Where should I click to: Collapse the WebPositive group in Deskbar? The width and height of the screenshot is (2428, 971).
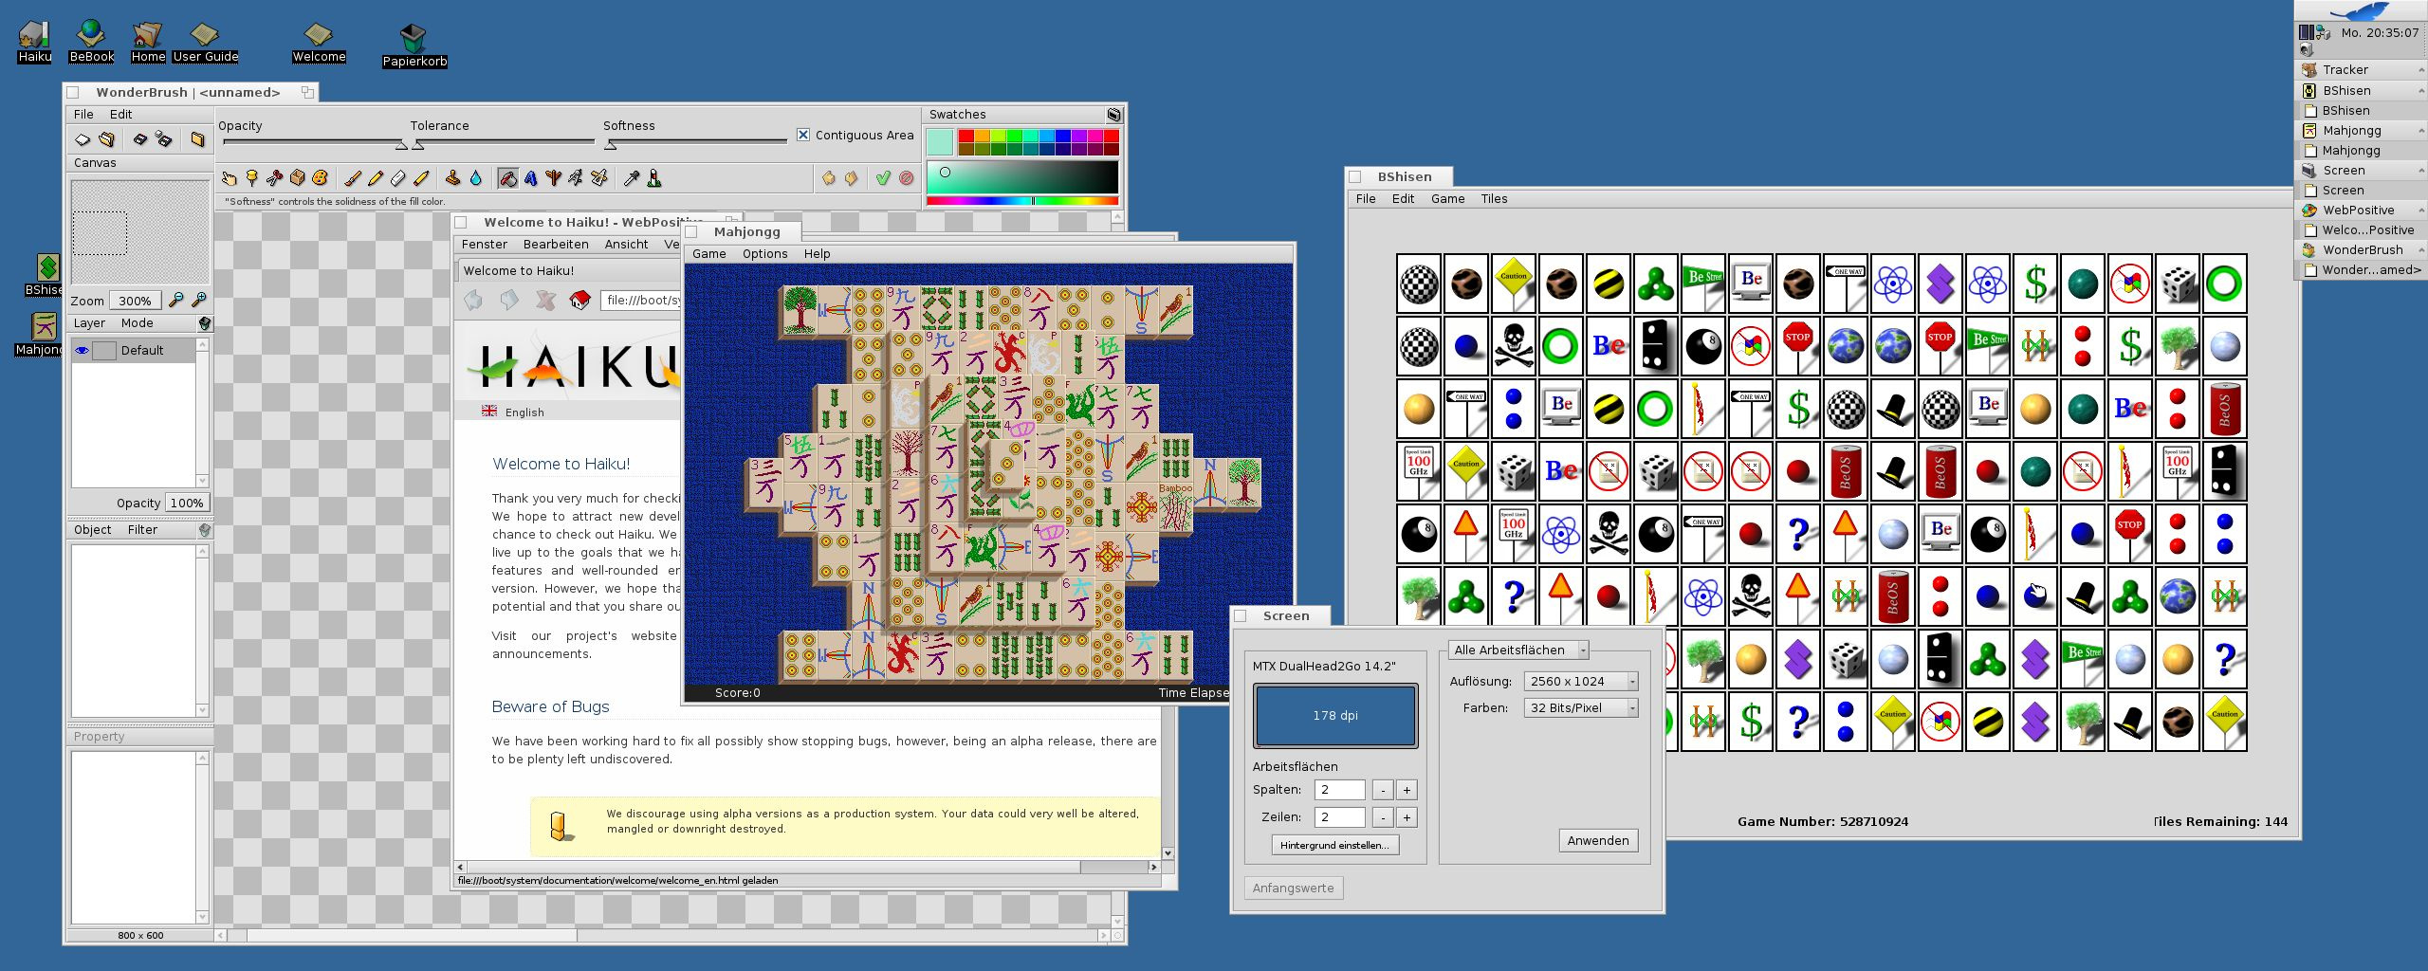(x=2419, y=210)
